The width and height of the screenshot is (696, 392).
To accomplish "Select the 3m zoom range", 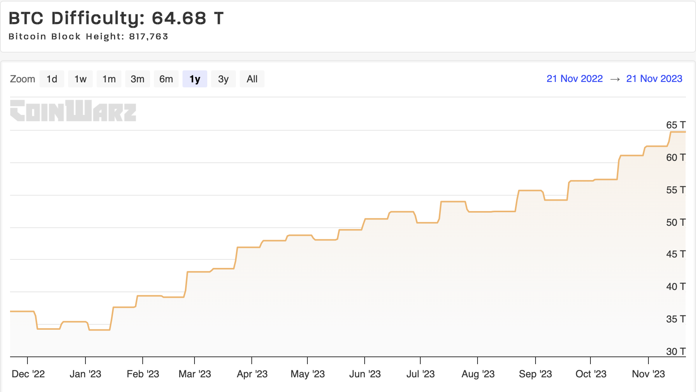I will point(138,79).
